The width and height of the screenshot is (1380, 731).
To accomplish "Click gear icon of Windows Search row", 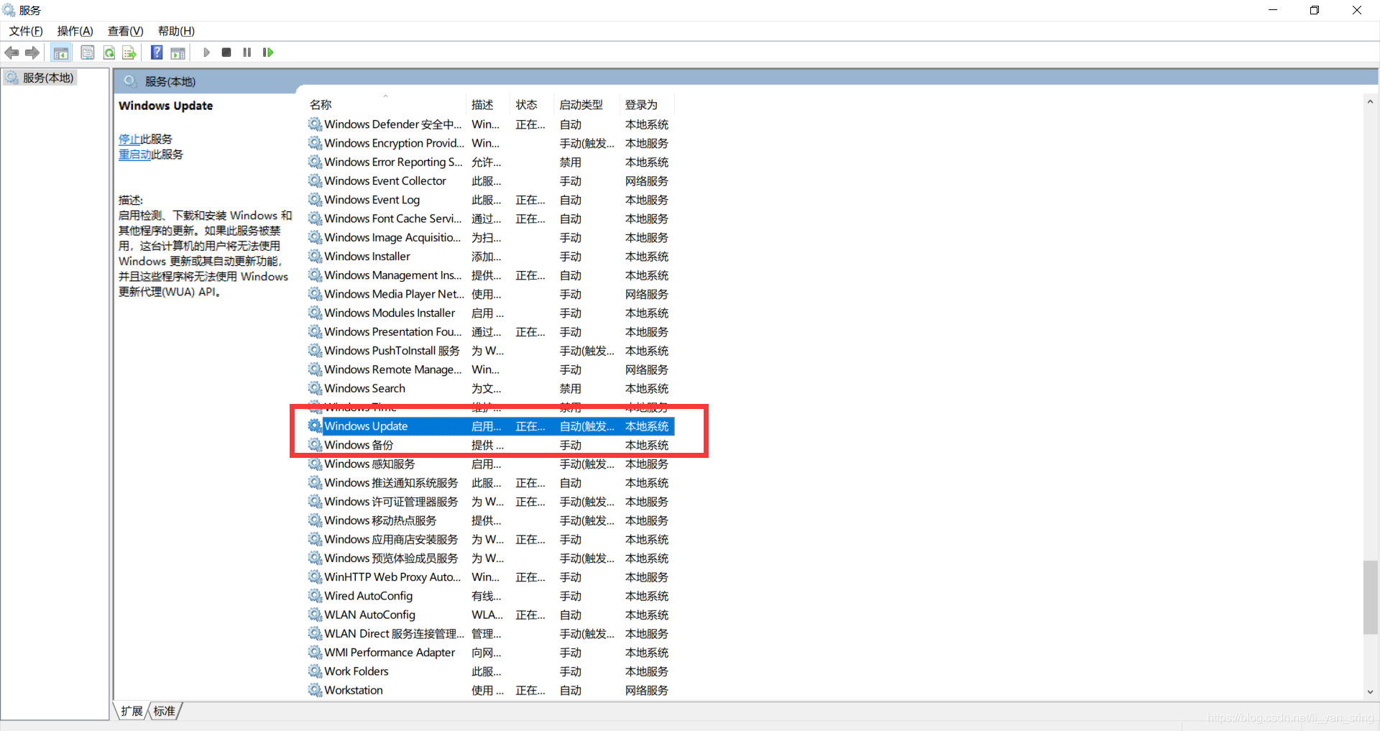I will tap(315, 388).
